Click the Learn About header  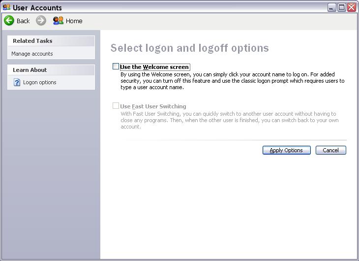[51, 70]
